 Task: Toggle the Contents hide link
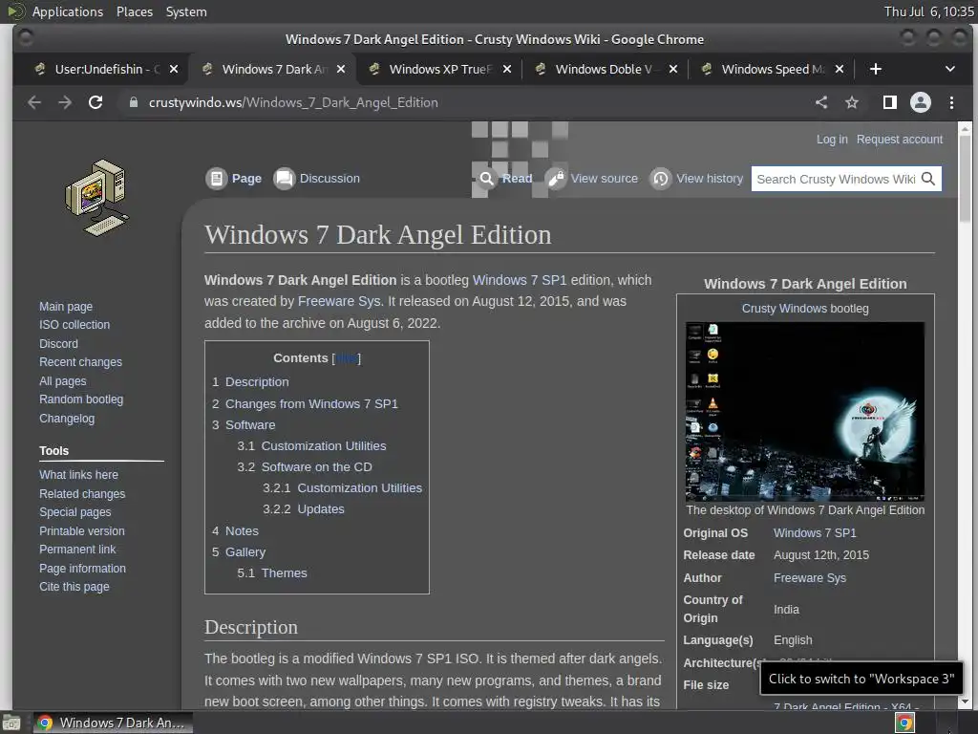[347, 358]
